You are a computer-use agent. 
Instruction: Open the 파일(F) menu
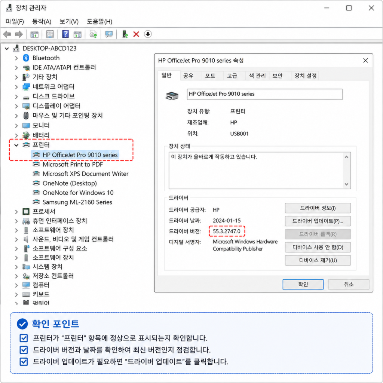15,21
